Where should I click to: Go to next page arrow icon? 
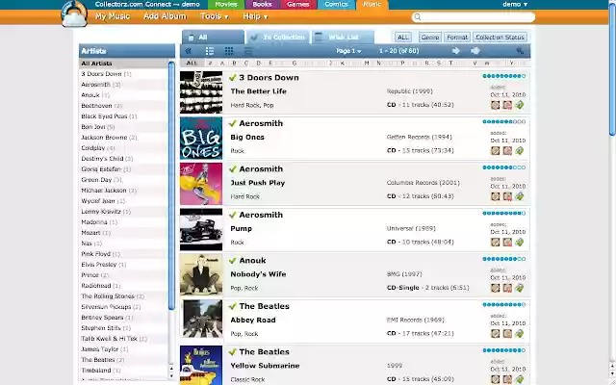tap(456, 51)
